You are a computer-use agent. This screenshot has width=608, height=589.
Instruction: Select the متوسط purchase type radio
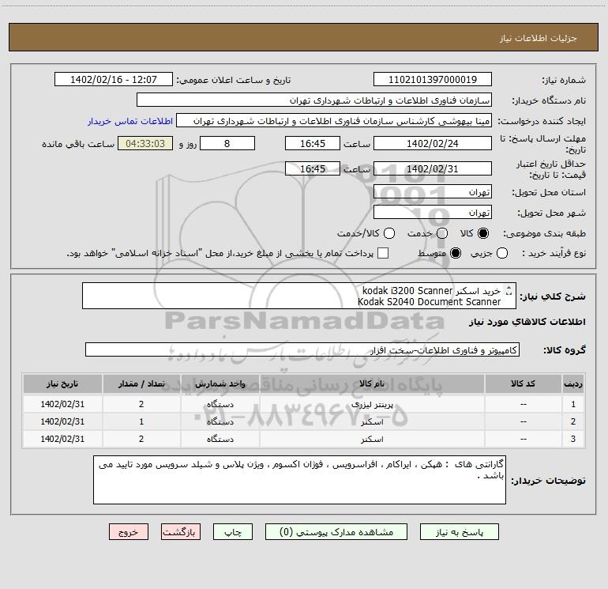[456, 254]
